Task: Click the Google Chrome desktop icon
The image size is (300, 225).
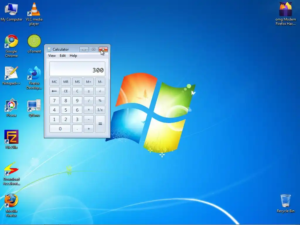Action: coord(11,46)
